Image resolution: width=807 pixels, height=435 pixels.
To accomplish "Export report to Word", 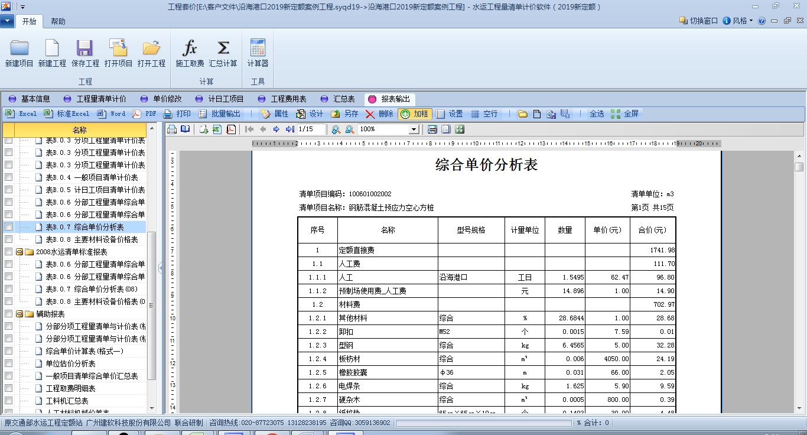I will click(111, 113).
